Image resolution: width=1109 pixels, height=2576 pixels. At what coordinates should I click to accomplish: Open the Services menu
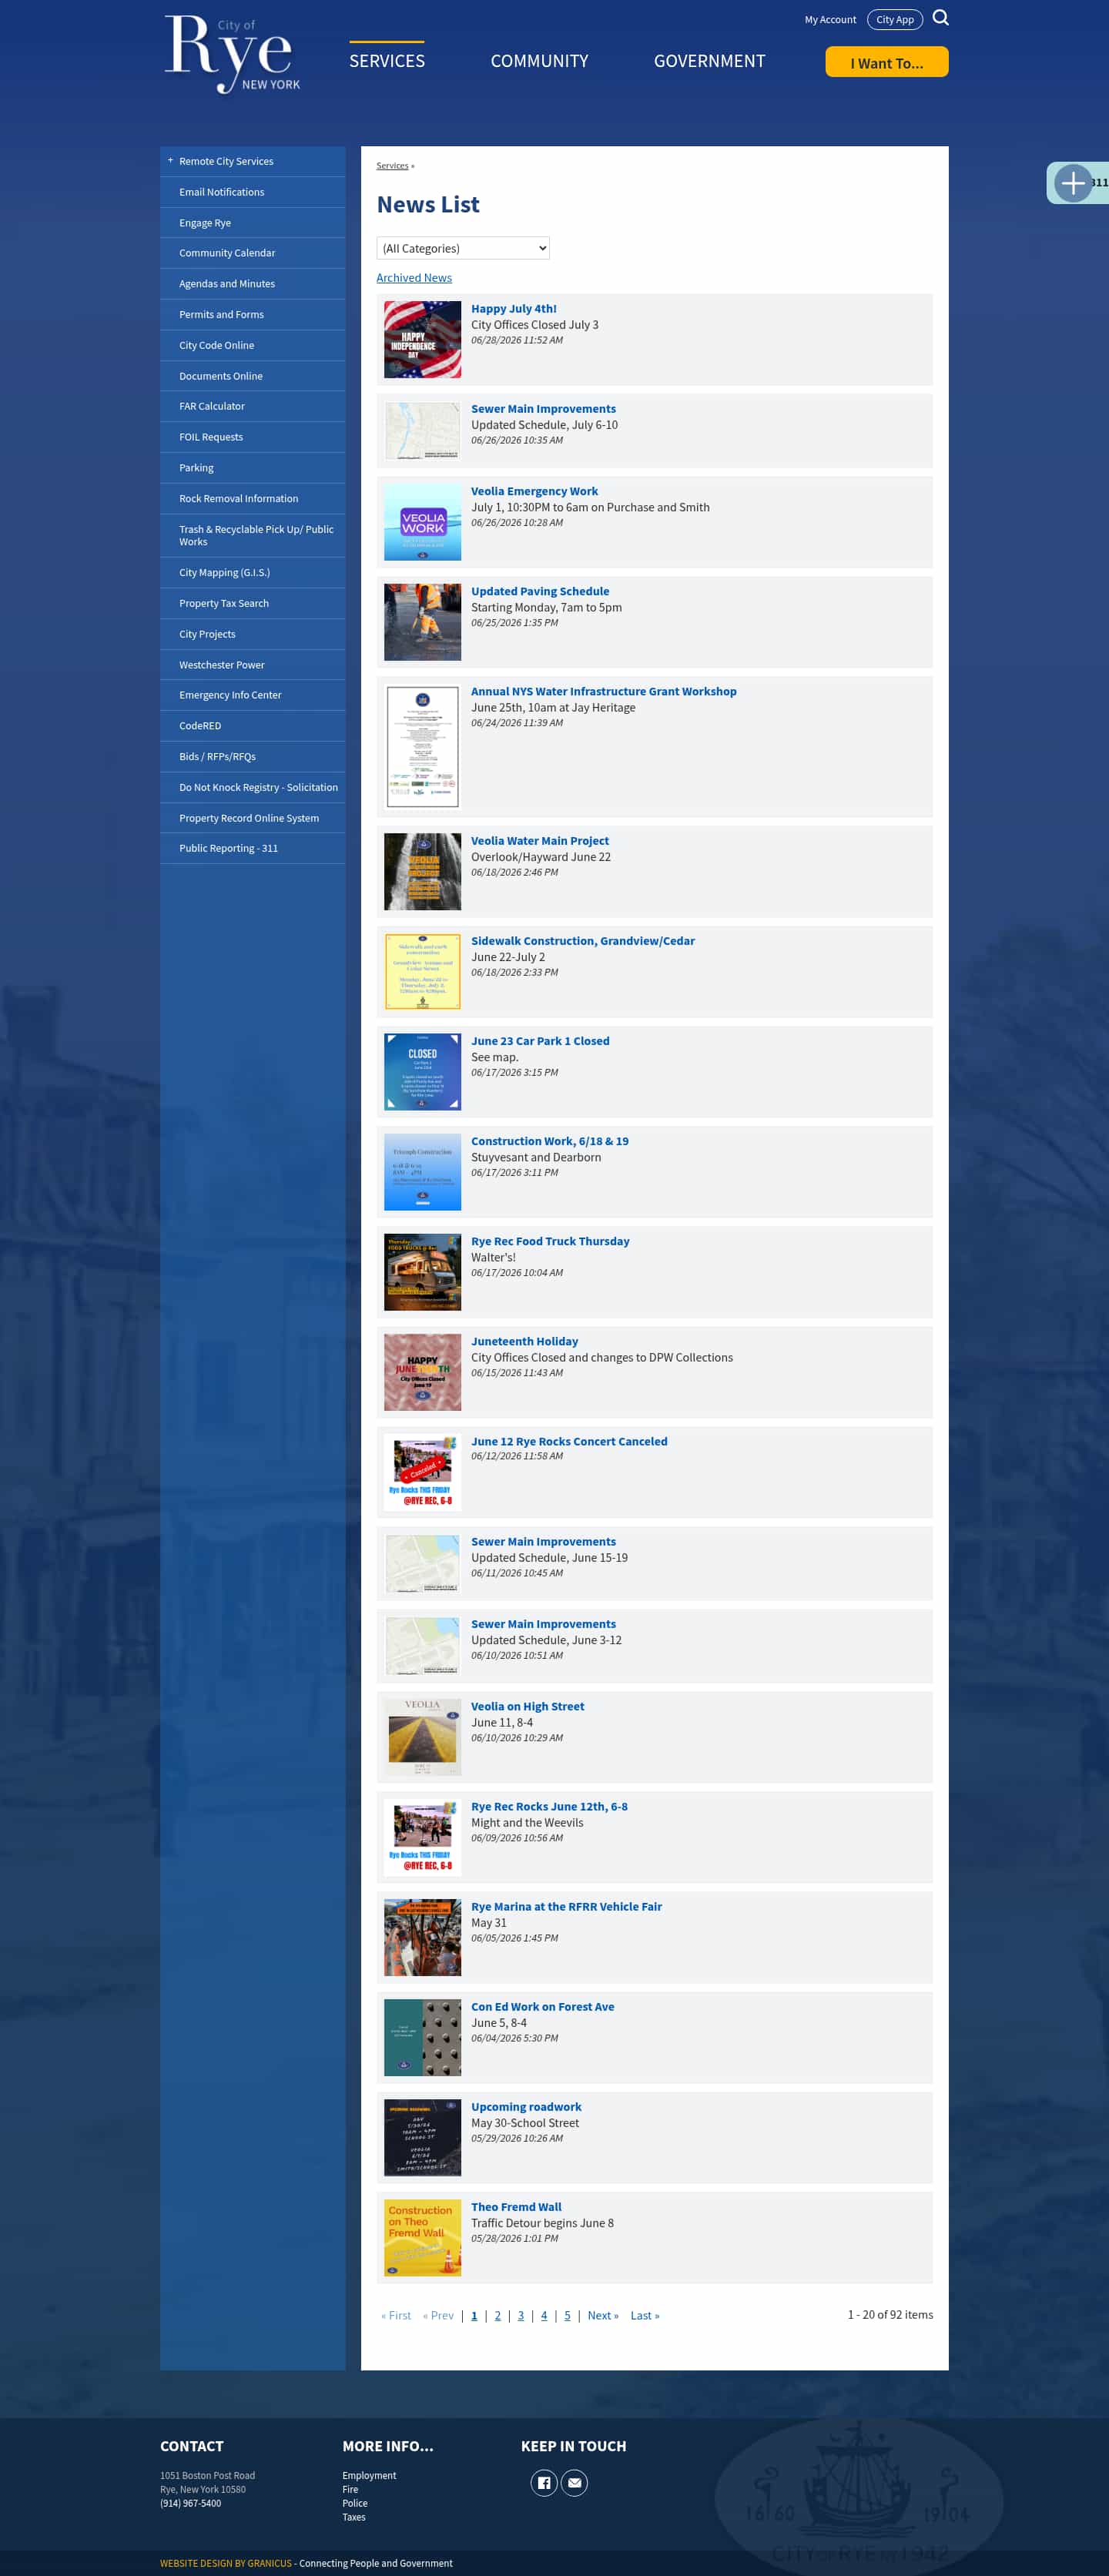coord(387,61)
